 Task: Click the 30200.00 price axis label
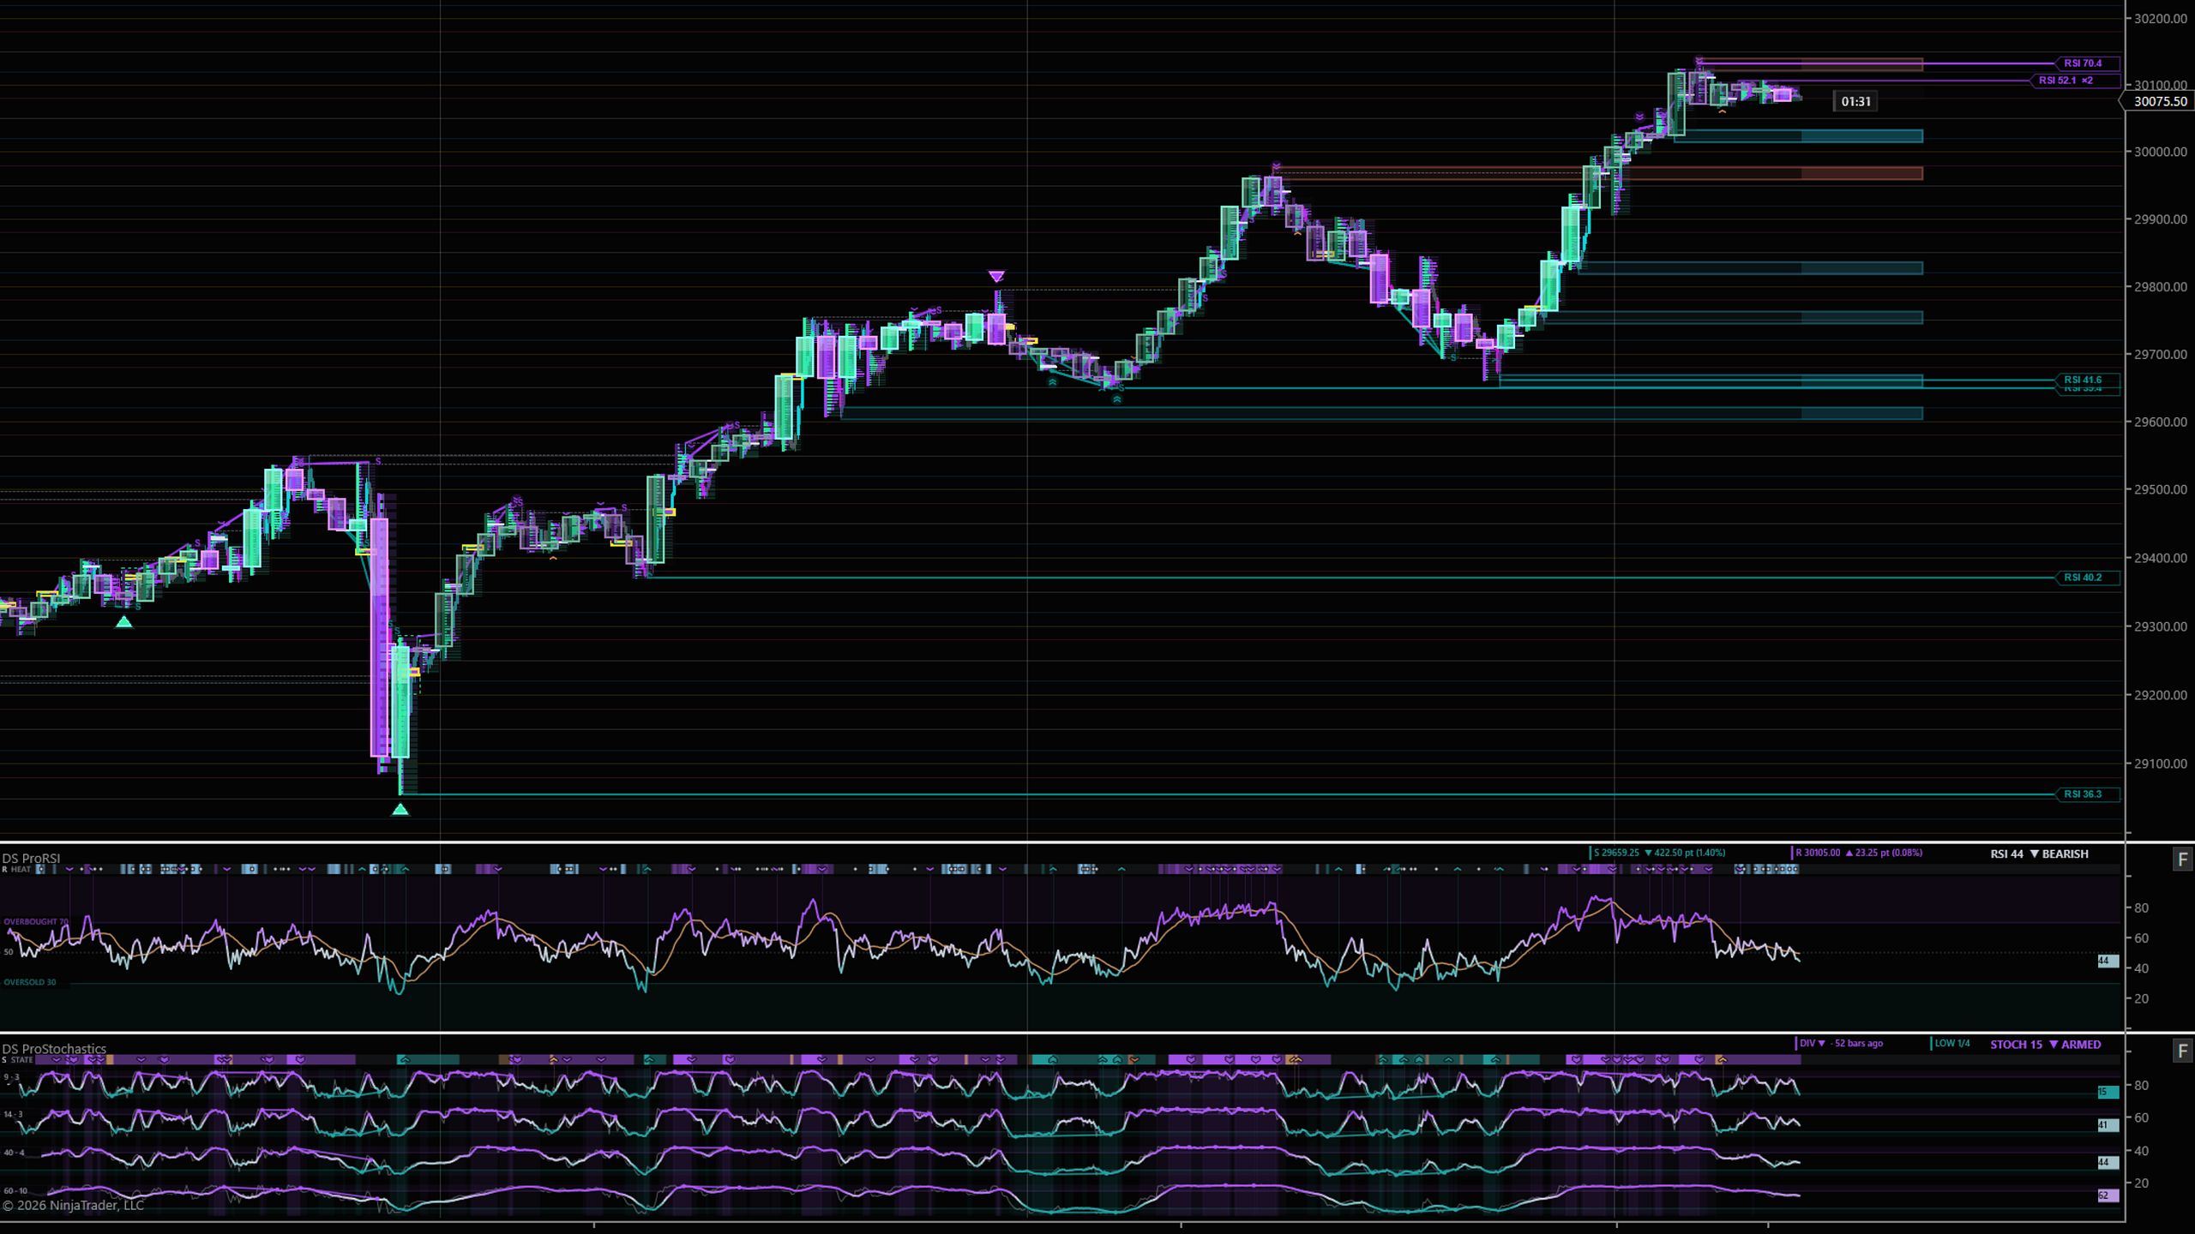click(x=2160, y=19)
